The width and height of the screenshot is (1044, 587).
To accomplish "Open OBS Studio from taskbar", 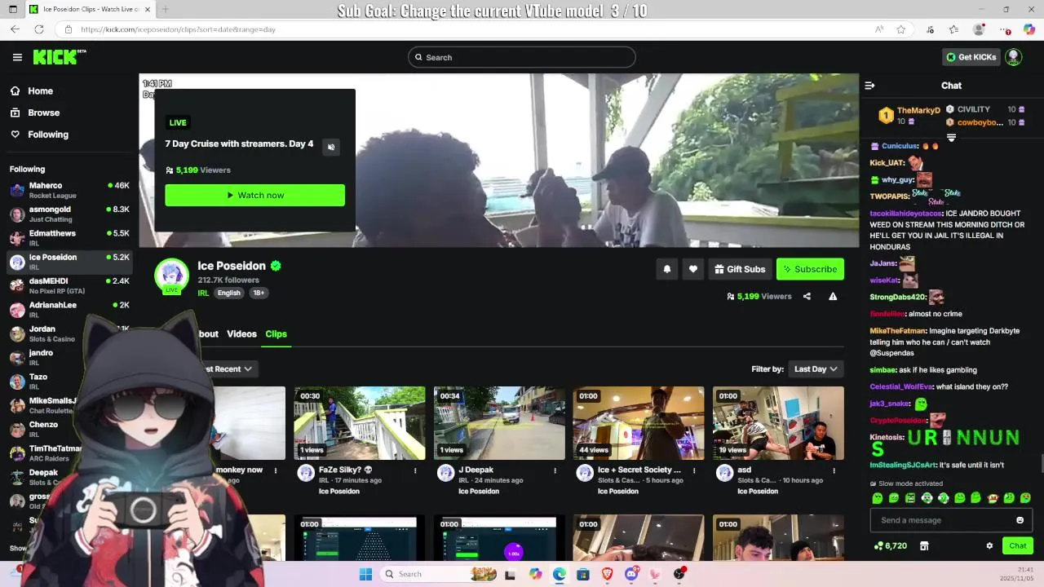I will [x=679, y=574].
